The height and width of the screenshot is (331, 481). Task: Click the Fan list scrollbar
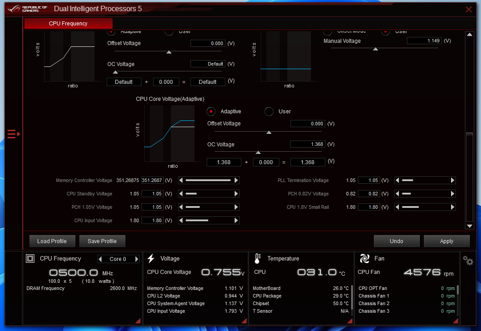tap(458, 289)
